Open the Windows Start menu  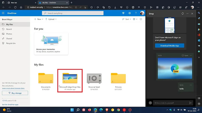pyautogui.click(x=72, y=110)
